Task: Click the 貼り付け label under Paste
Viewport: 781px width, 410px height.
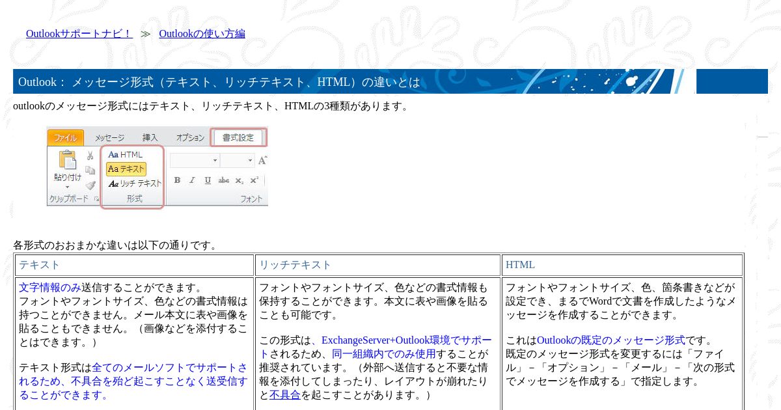Action: click(x=68, y=177)
